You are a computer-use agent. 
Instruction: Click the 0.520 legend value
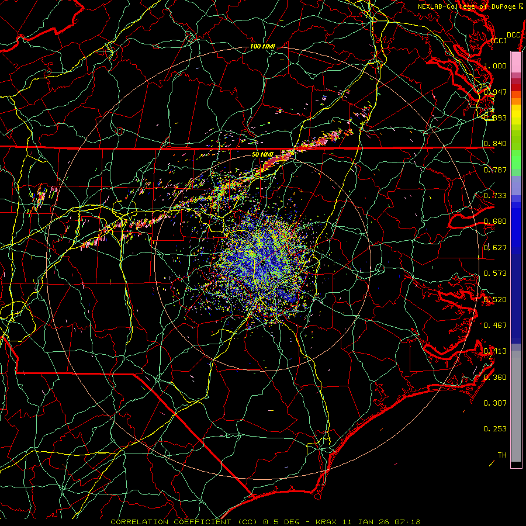click(495, 300)
